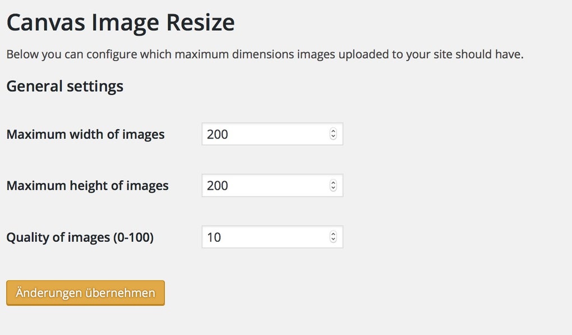Decrement the maximum width value
The width and height of the screenshot is (572, 335).
tap(334, 137)
